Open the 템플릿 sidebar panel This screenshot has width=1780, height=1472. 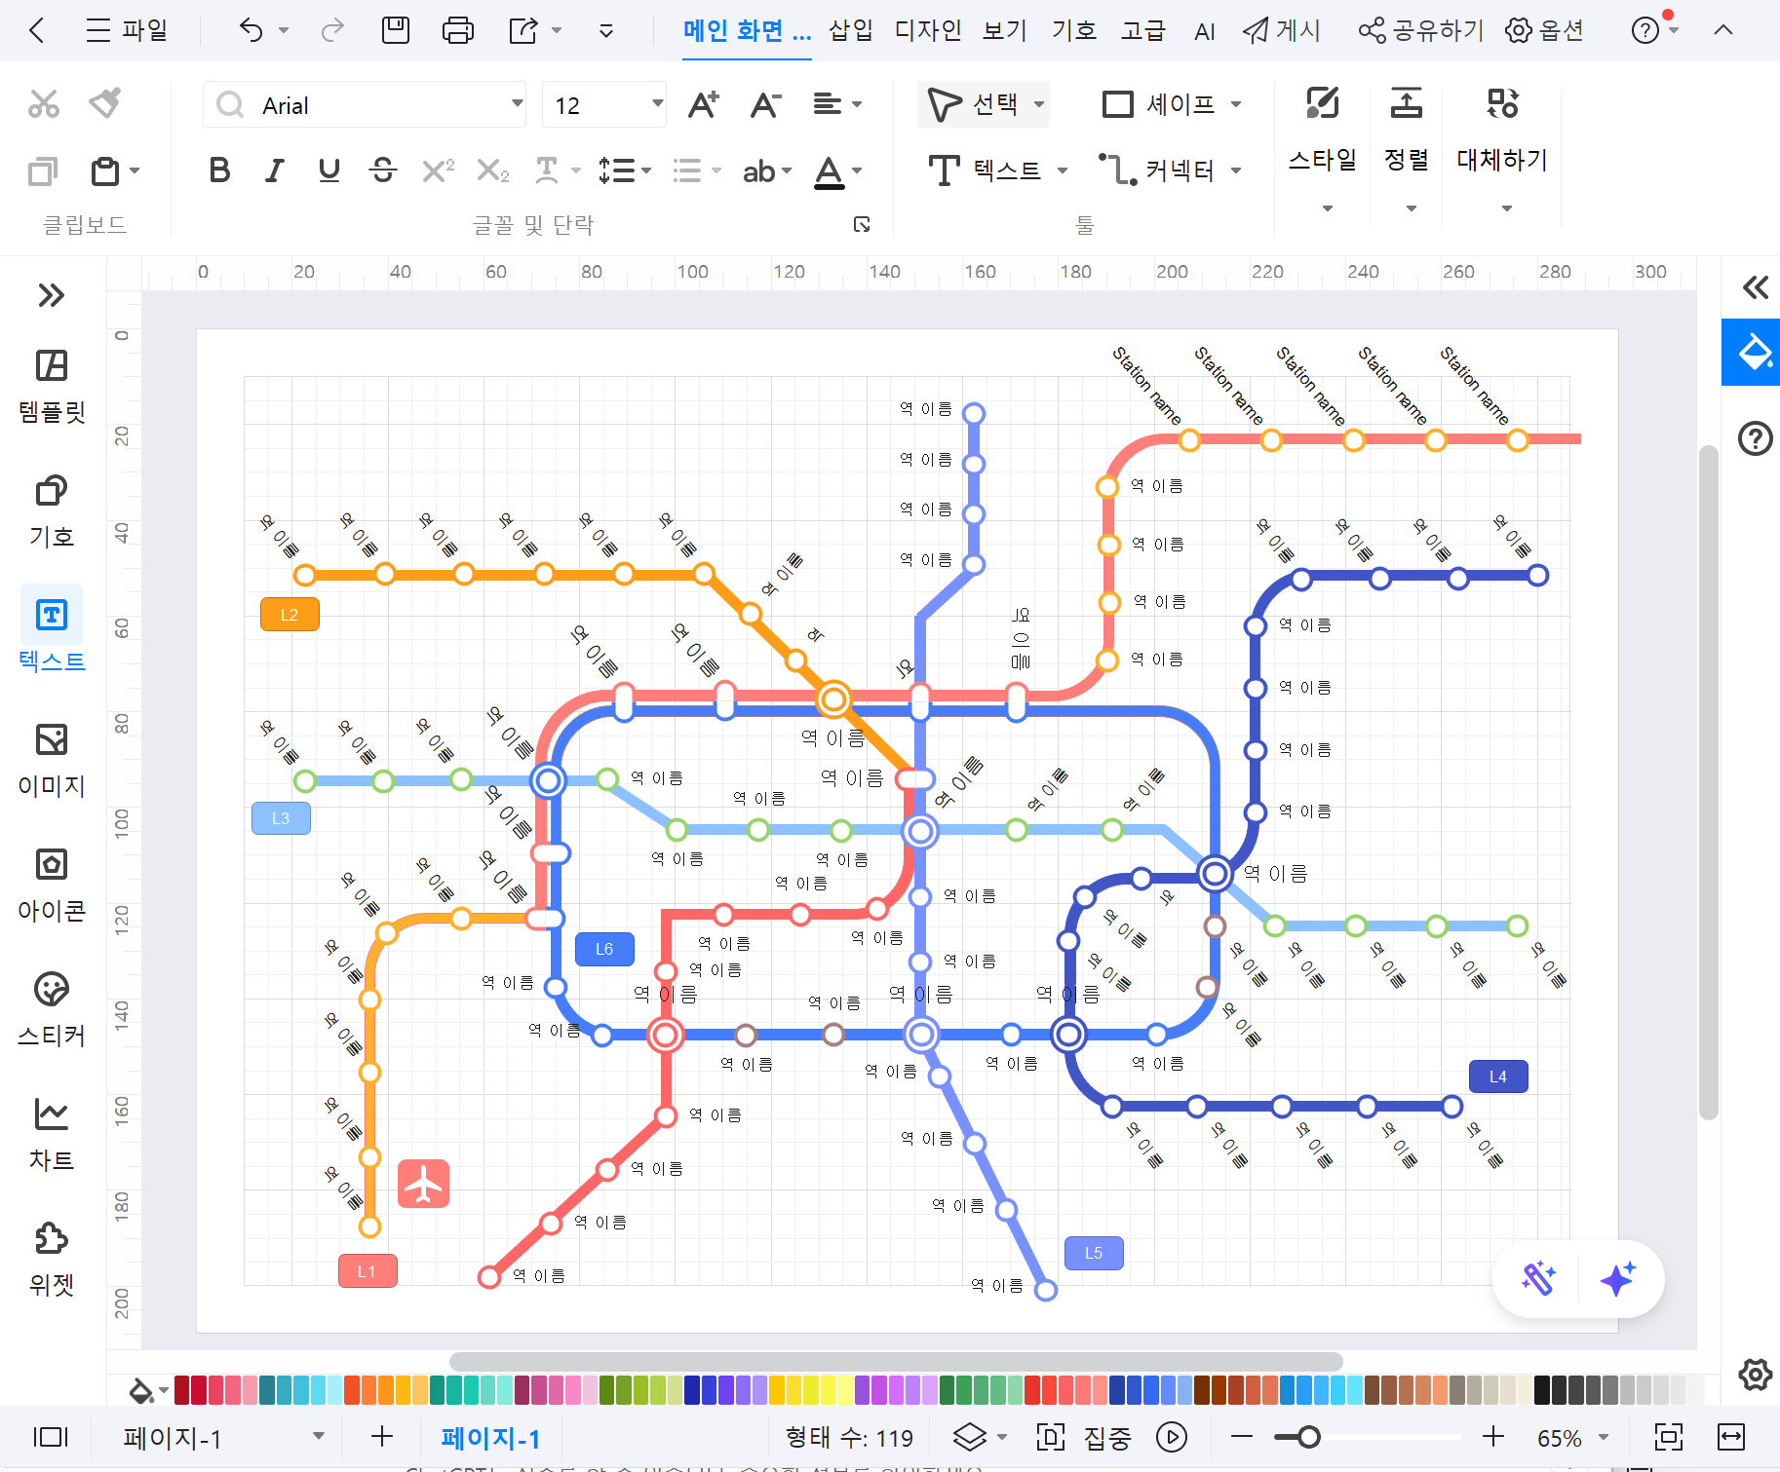click(52, 386)
